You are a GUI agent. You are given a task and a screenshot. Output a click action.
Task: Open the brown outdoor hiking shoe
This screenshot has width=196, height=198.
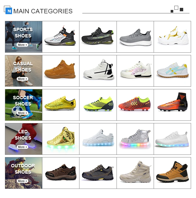coord(61,172)
